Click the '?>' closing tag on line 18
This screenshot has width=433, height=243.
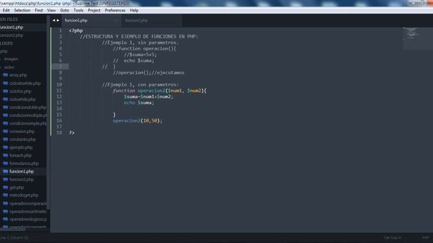click(72, 133)
